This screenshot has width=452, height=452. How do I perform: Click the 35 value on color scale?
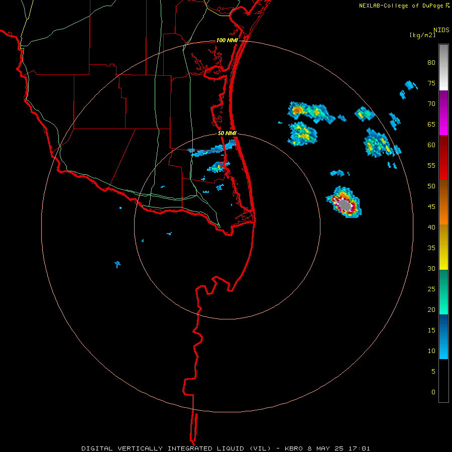coord(431,248)
